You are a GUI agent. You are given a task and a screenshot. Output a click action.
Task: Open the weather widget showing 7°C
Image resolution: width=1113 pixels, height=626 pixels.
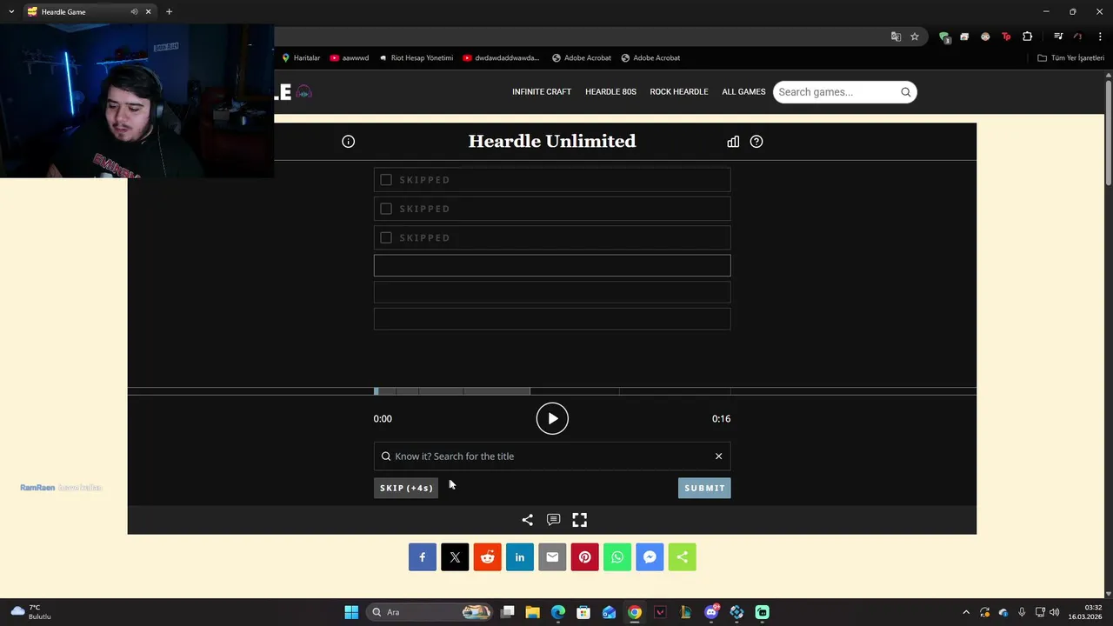[31, 612]
